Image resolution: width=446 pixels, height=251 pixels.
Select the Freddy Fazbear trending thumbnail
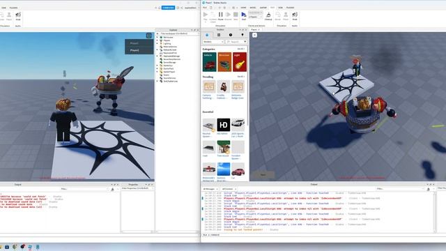tap(223, 86)
